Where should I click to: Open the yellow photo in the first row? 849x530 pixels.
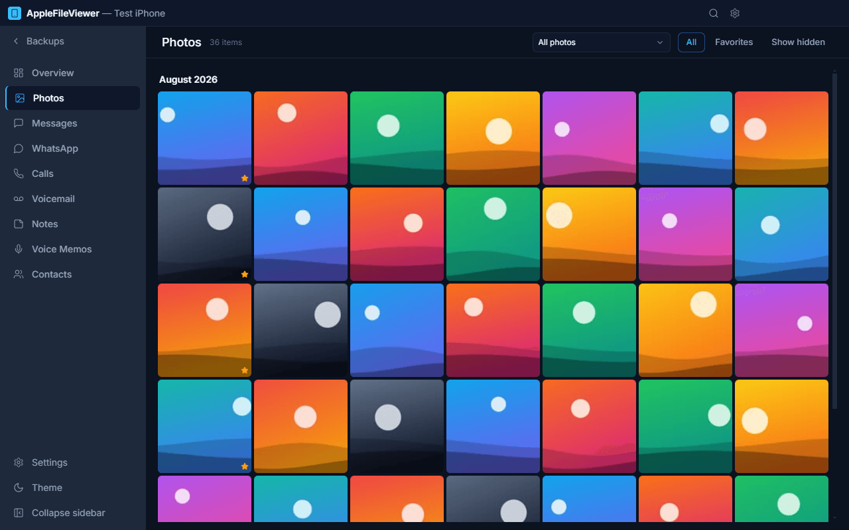coord(493,138)
